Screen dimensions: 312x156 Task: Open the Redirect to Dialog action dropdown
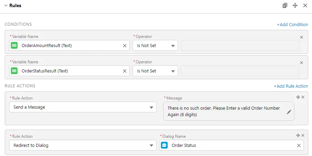(x=83, y=146)
